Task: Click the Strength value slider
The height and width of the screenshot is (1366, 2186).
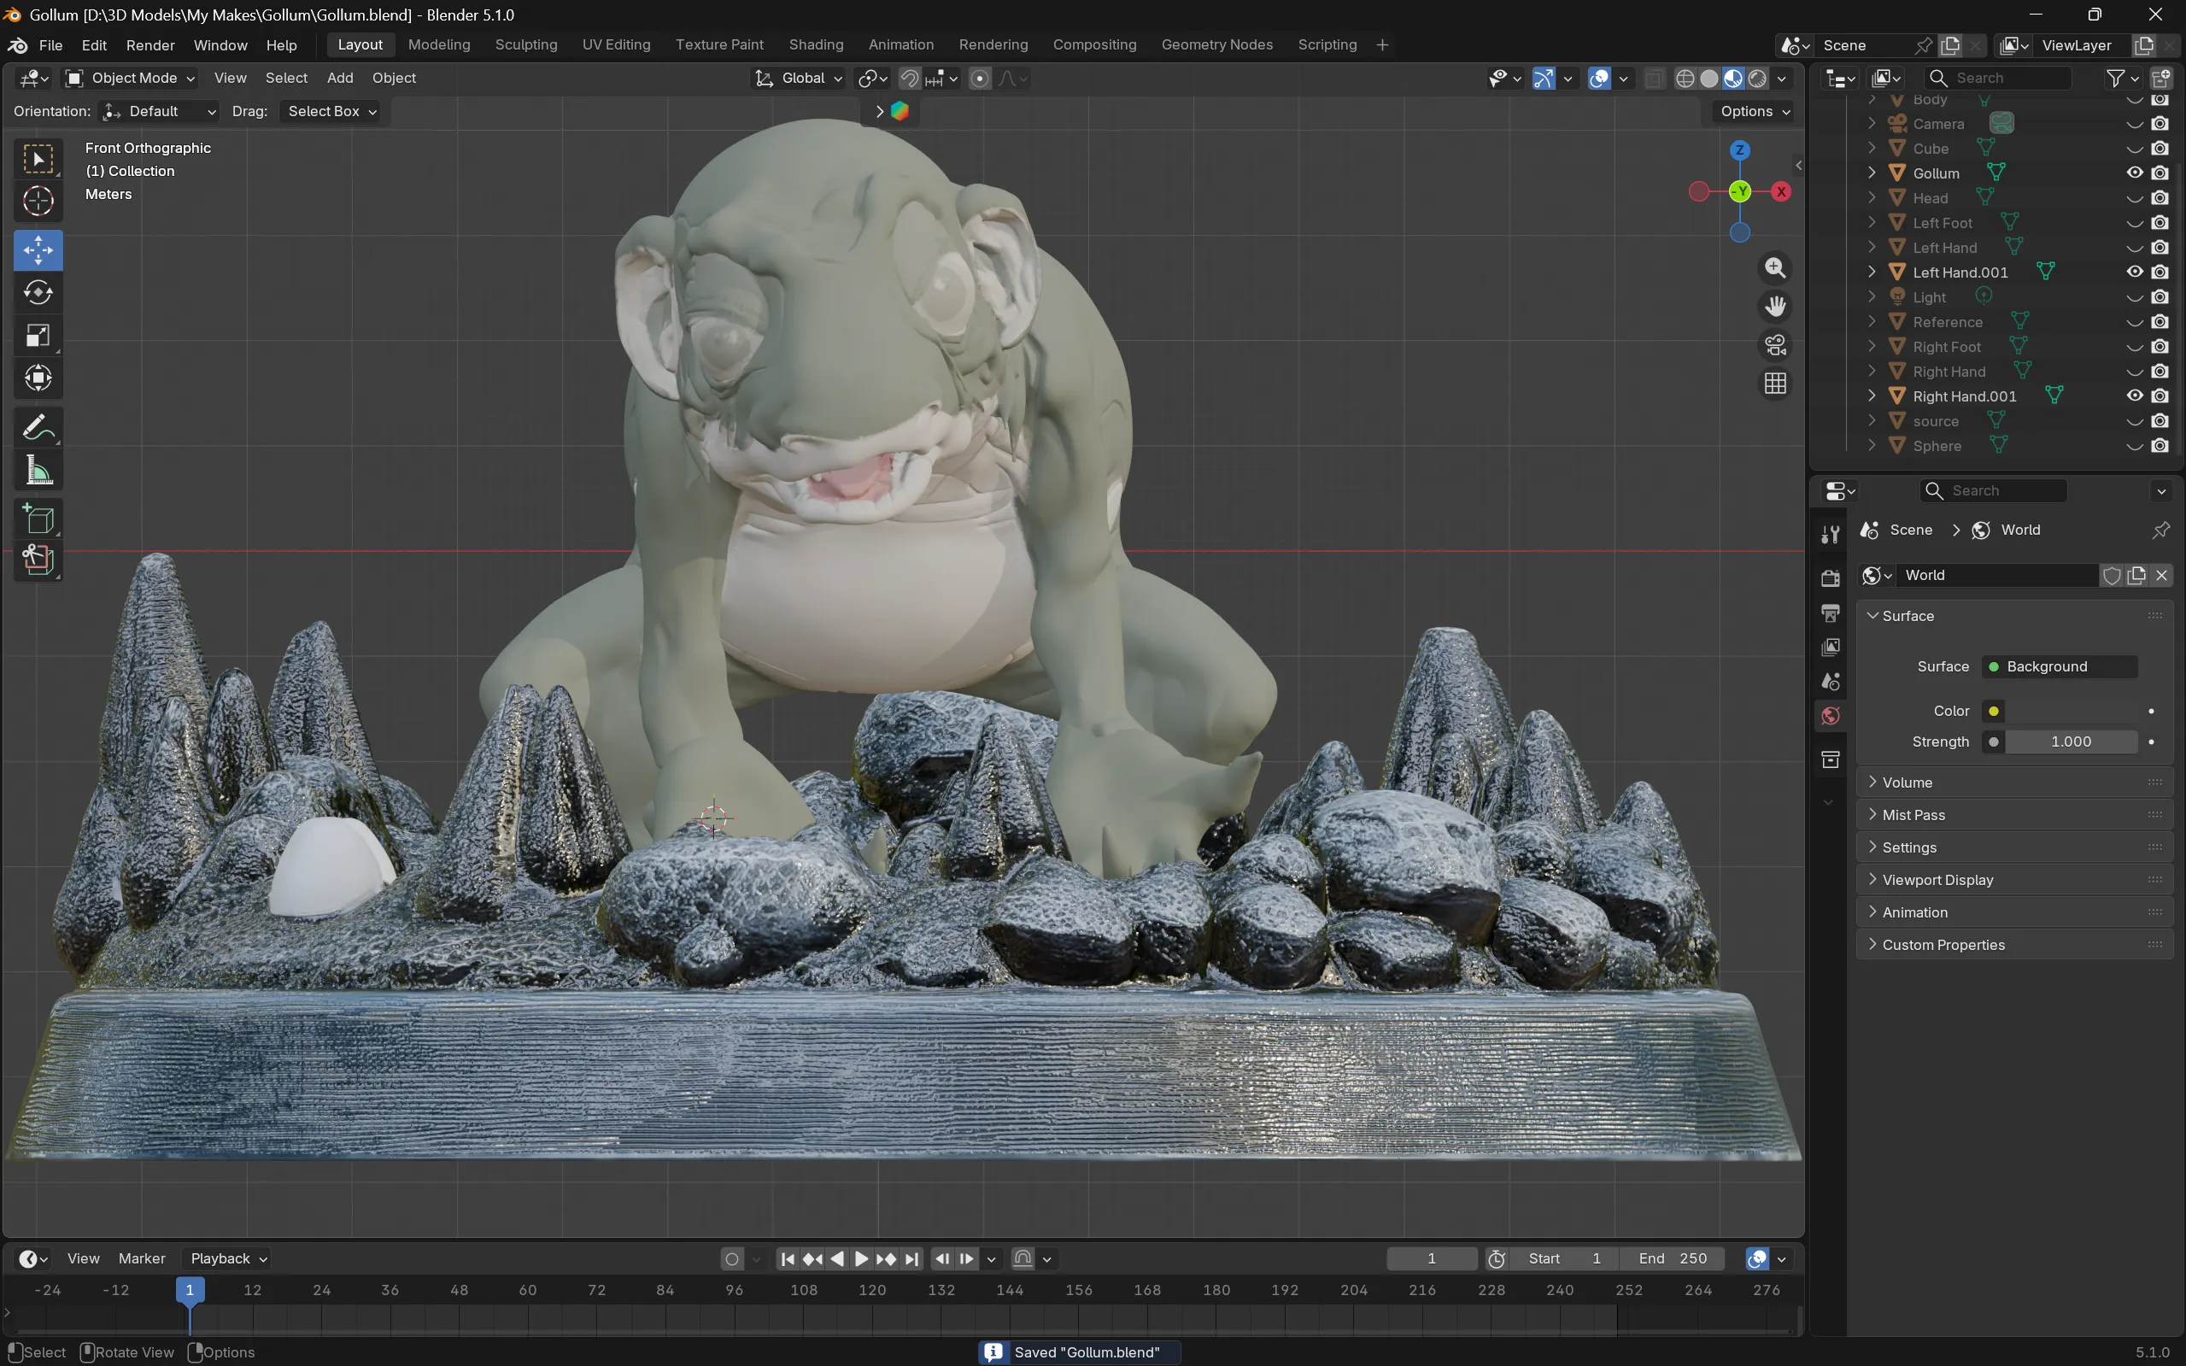Action: point(2070,742)
